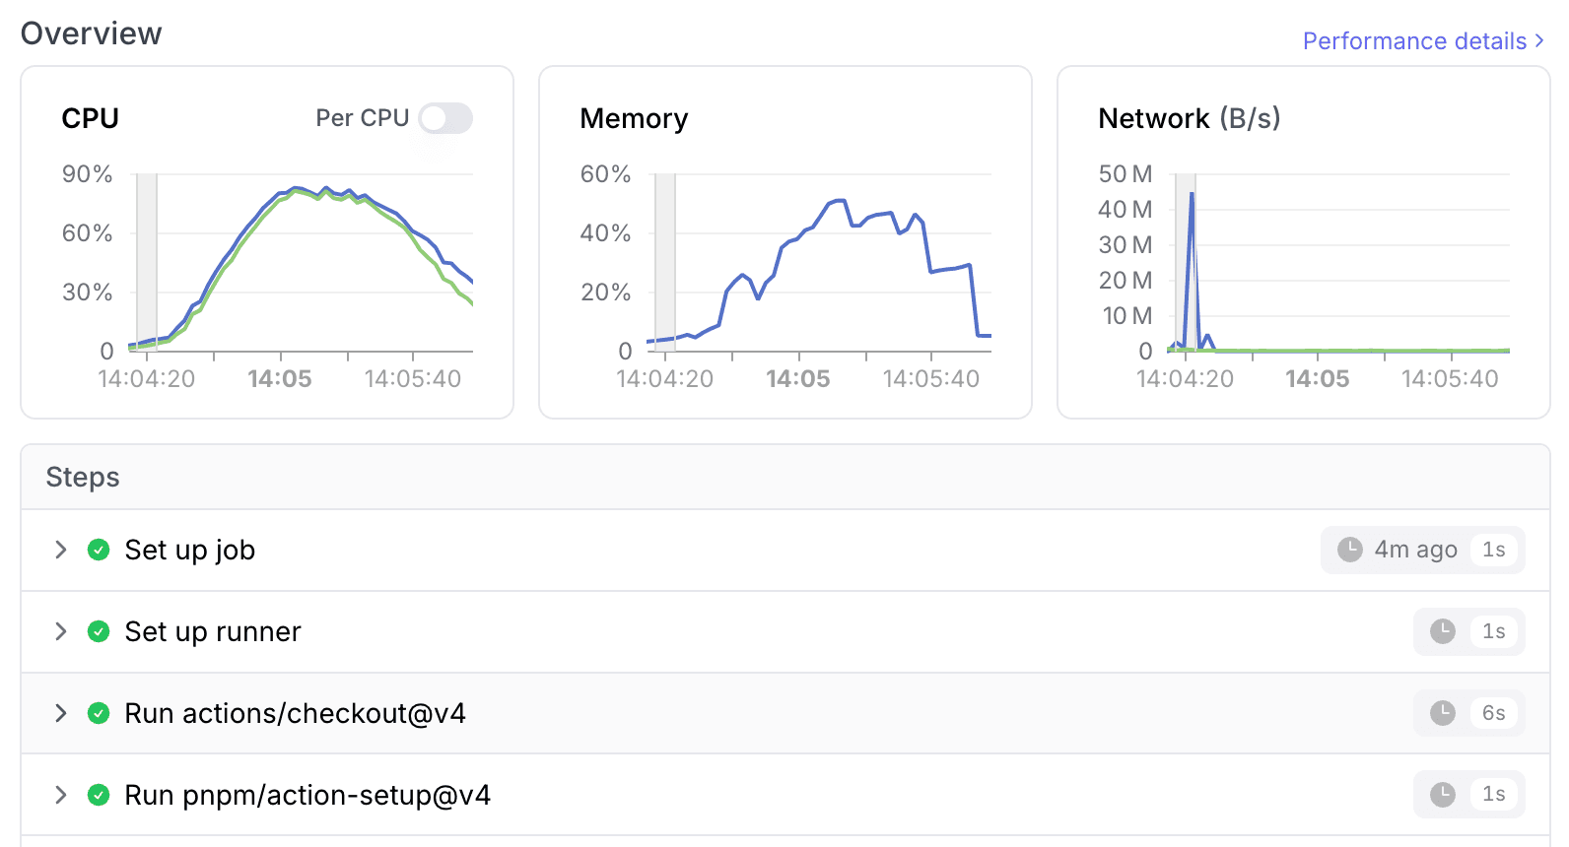This screenshot has height=847, width=1569.
Task: Click the Set up job step name
Action: click(190, 550)
